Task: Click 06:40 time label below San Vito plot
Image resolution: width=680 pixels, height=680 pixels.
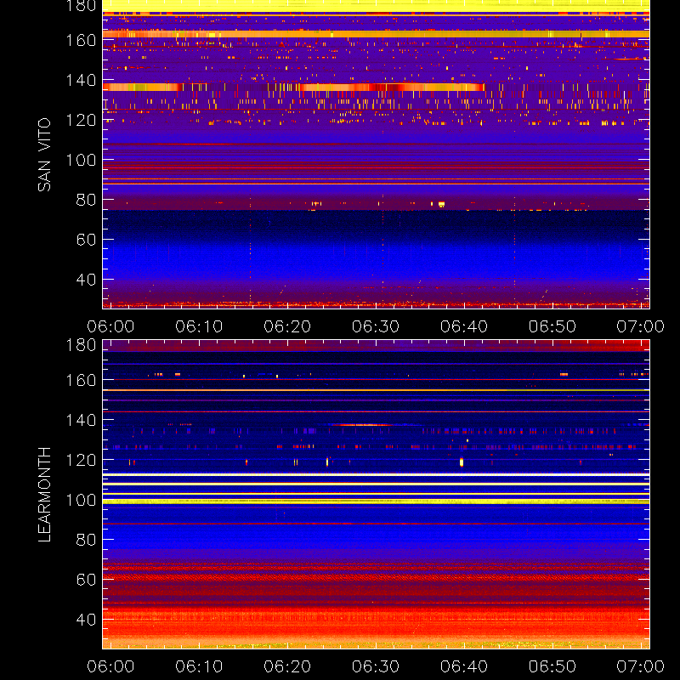Action: pyautogui.click(x=464, y=326)
